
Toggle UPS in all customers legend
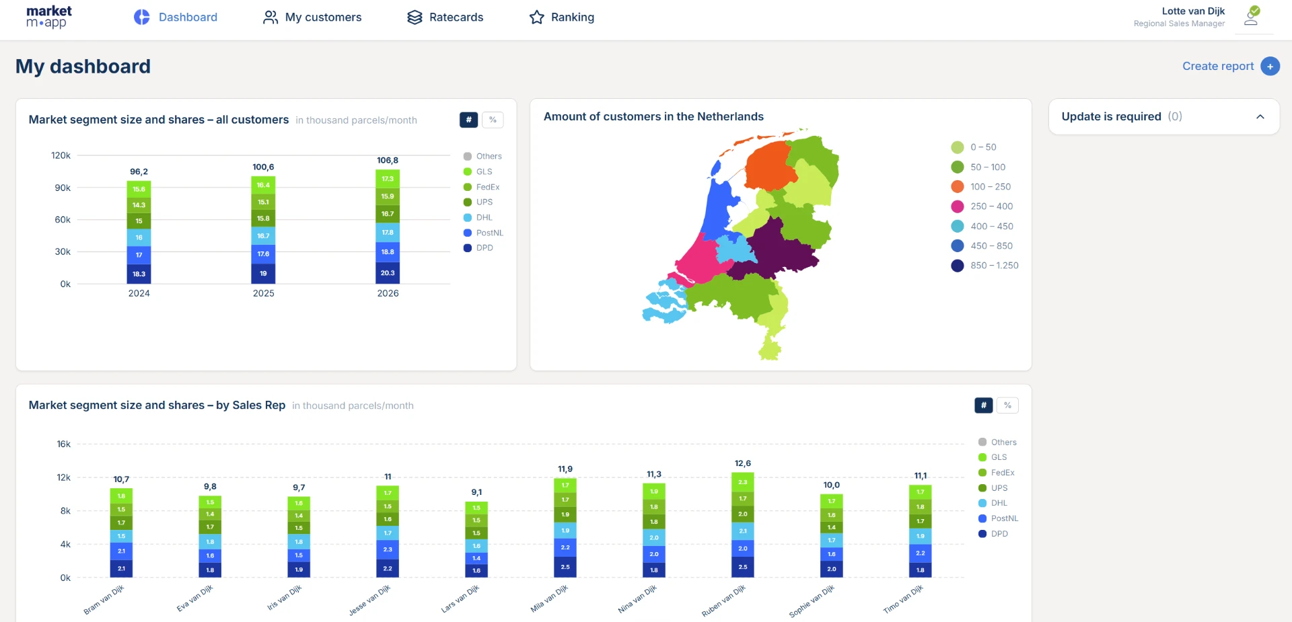click(478, 202)
